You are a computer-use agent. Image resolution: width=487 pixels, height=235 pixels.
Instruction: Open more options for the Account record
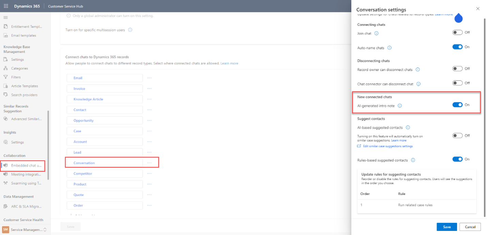click(x=149, y=142)
